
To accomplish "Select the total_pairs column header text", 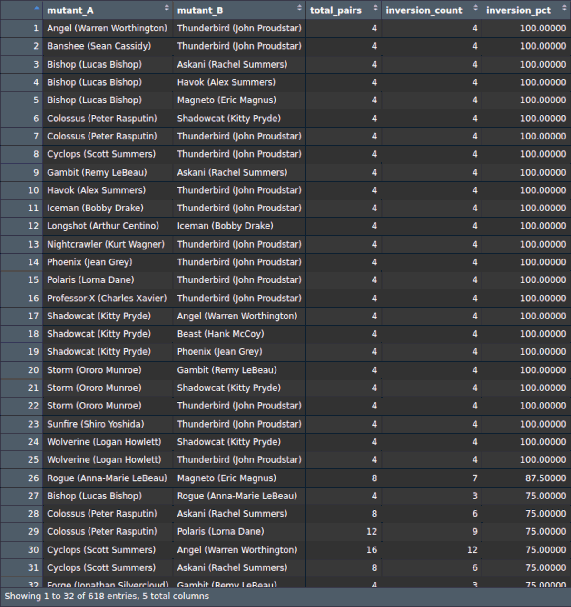I will click(x=335, y=10).
